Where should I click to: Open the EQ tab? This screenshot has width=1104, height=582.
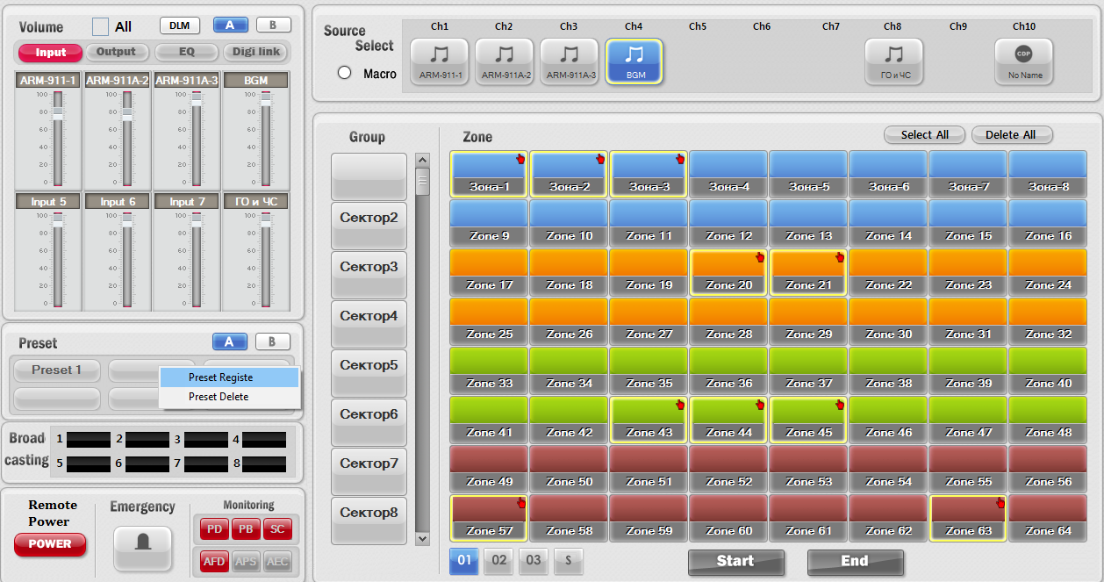click(x=187, y=52)
